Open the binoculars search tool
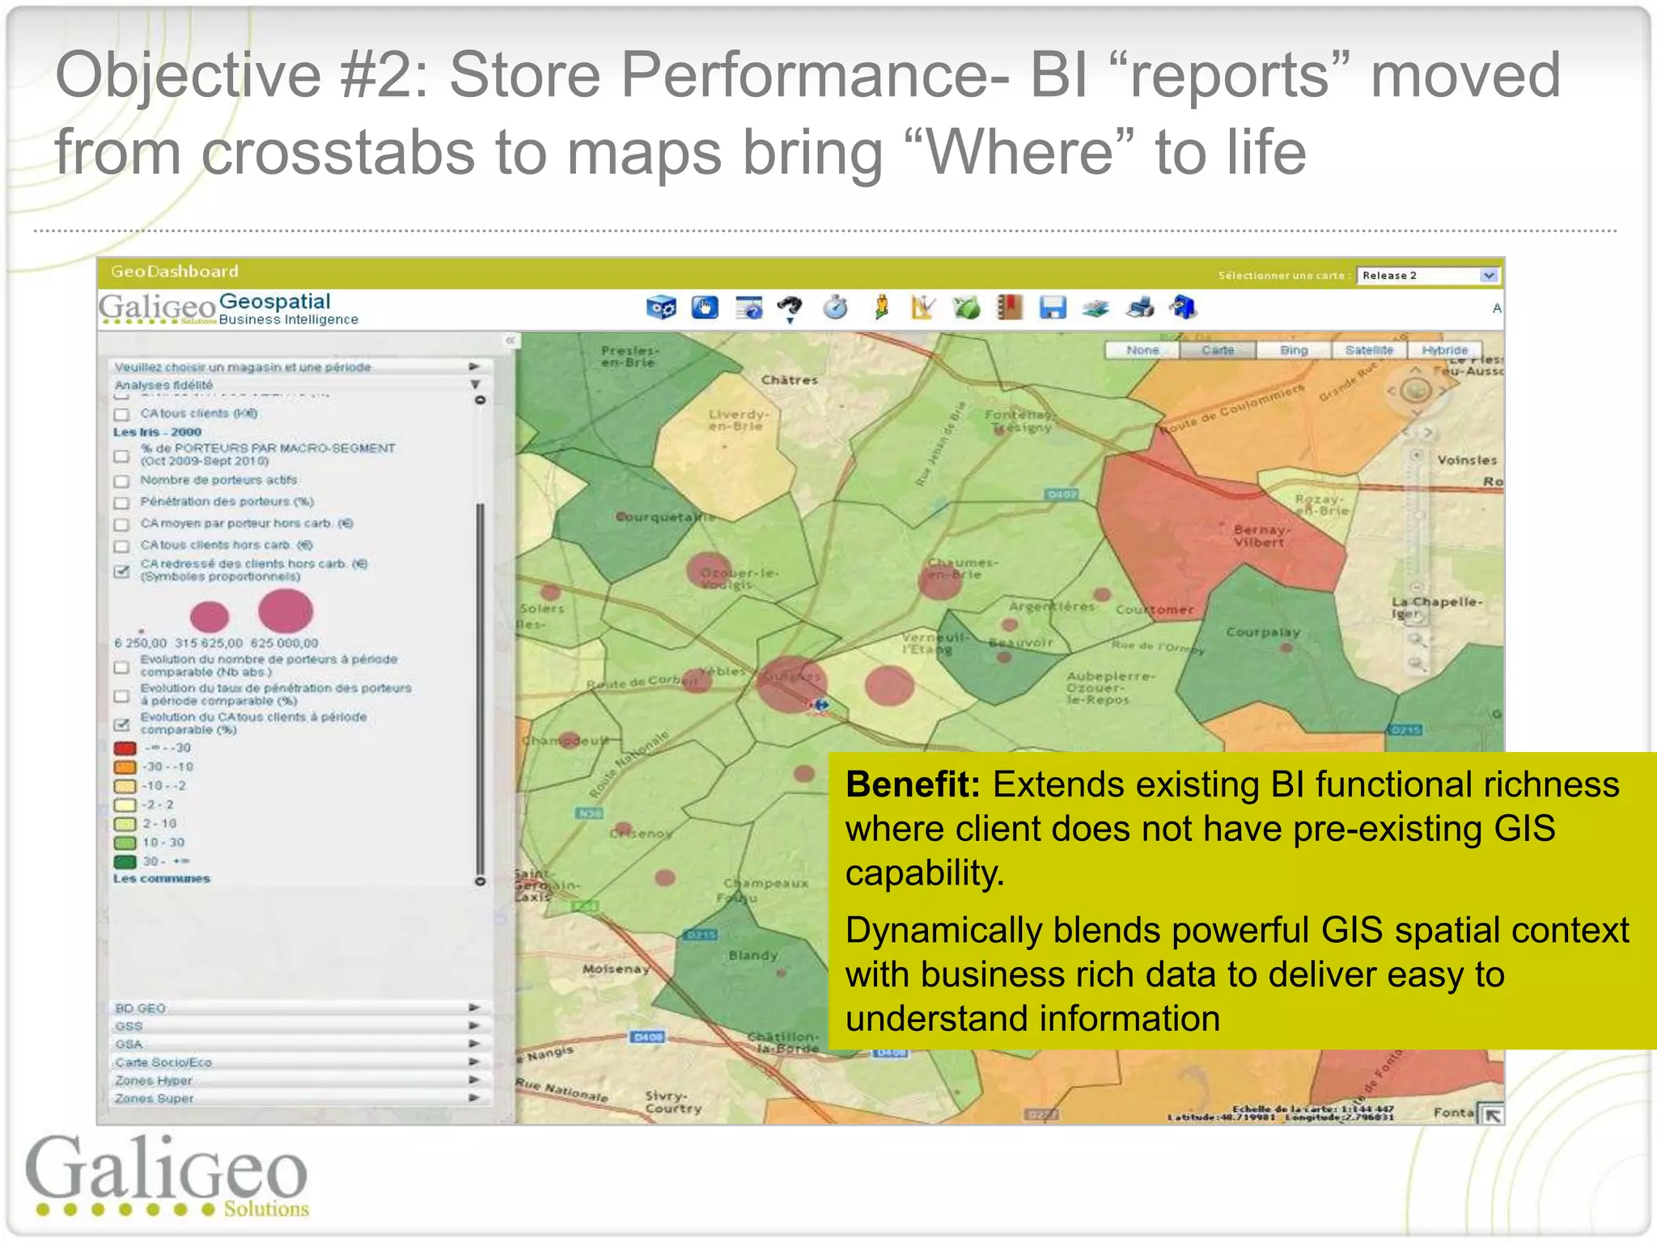The height and width of the screenshot is (1242, 1657). tap(790, 308)
